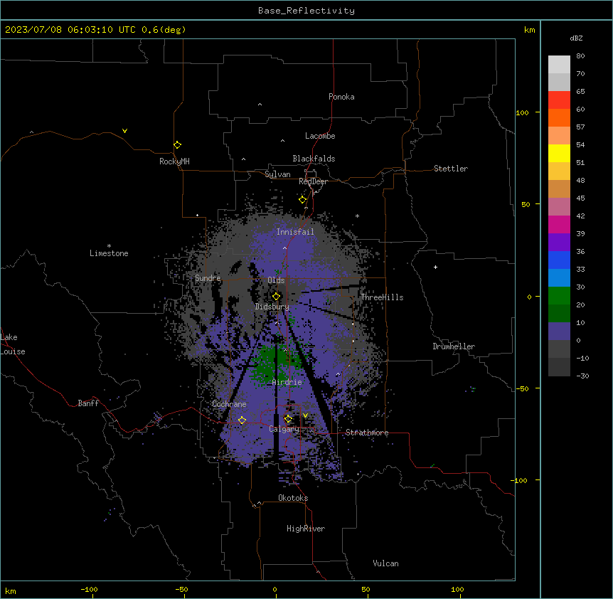Viewport: 613px width, 599px height.
Task: Click the -30 value on dBZ legend
Action: pos(582,376)
